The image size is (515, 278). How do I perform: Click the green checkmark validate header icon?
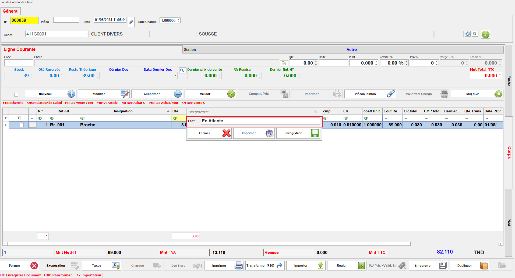coord(486,34)
